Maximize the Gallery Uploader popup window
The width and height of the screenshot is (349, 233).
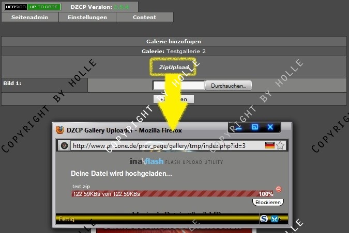[254, 127]
